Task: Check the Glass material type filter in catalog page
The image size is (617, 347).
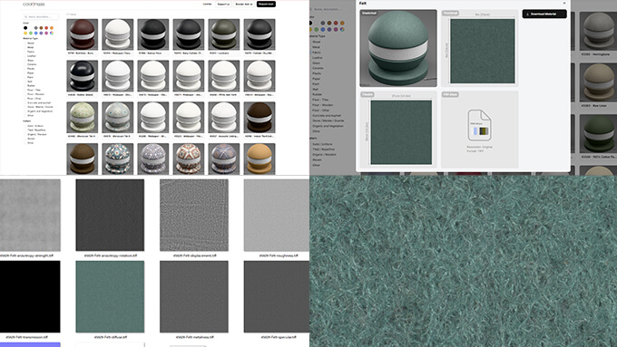Action: [29, 61]
